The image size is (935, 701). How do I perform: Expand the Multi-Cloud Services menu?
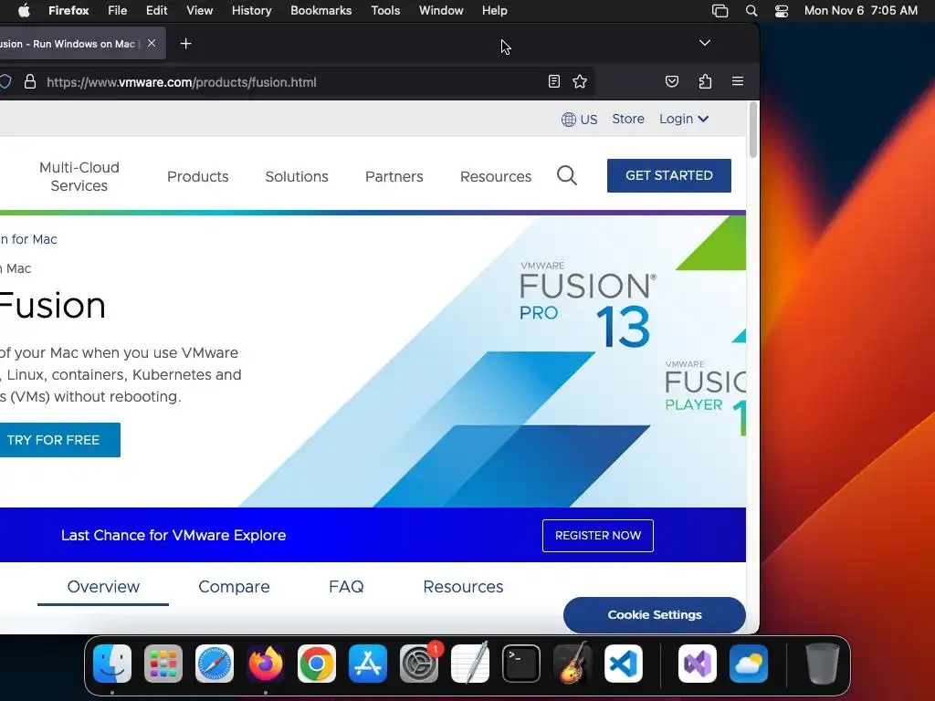coord(79,176)
